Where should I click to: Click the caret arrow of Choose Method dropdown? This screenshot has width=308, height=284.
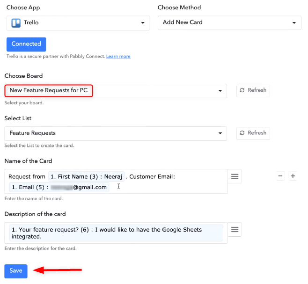294,23
